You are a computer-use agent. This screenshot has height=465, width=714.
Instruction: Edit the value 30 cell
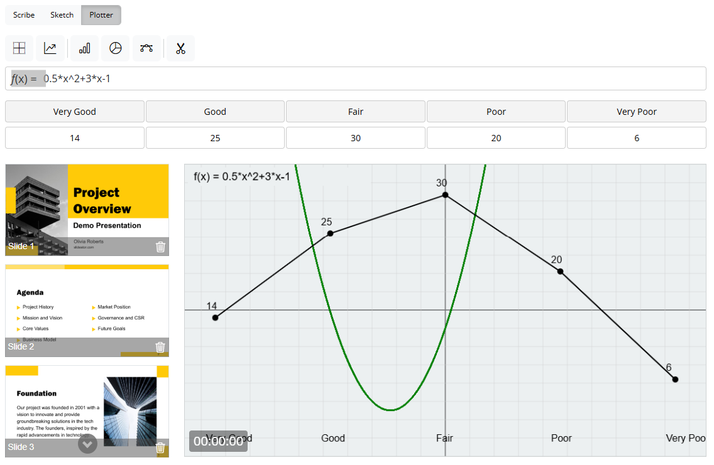click(x=356, y=138)
